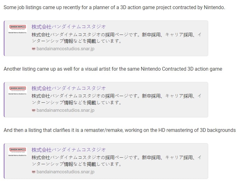The width and height of the screenshot is (246, 184).
Task: Click the bandainamcostudios.snar.jp domain in the third card
Action: point(65,172)
